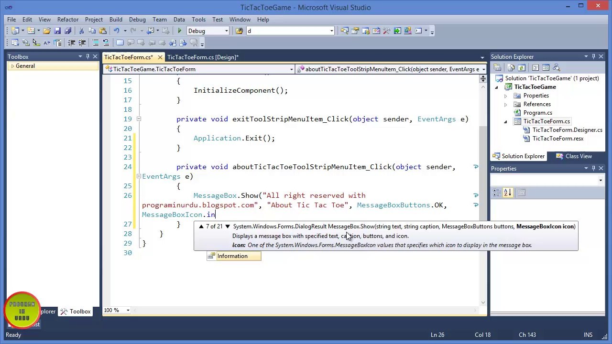Click the Save All icon
Viewport: 612px width, 344px height.
click(68, 31)
